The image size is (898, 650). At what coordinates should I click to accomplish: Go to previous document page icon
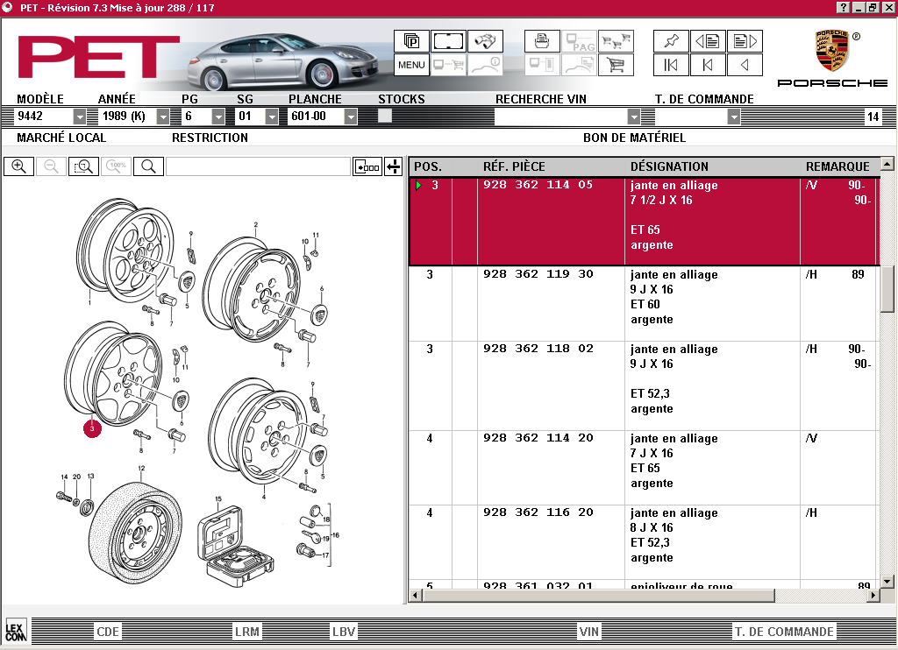(x=708, y=41)
